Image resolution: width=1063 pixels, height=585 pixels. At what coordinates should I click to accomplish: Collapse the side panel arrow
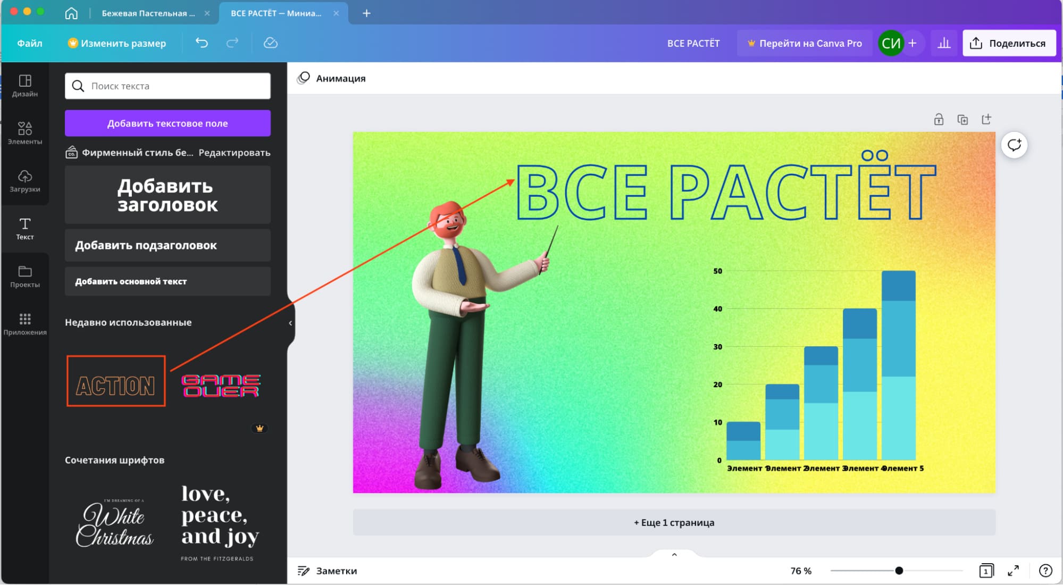pos(290,323)
